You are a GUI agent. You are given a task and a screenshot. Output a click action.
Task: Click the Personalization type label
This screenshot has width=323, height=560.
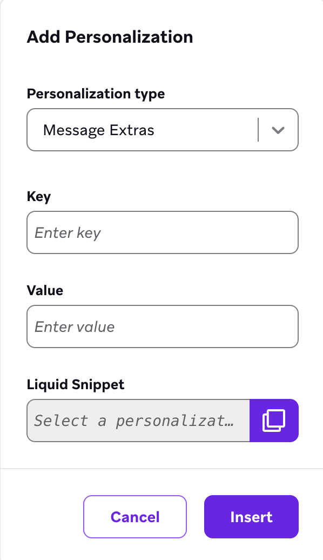pos(96,94)
